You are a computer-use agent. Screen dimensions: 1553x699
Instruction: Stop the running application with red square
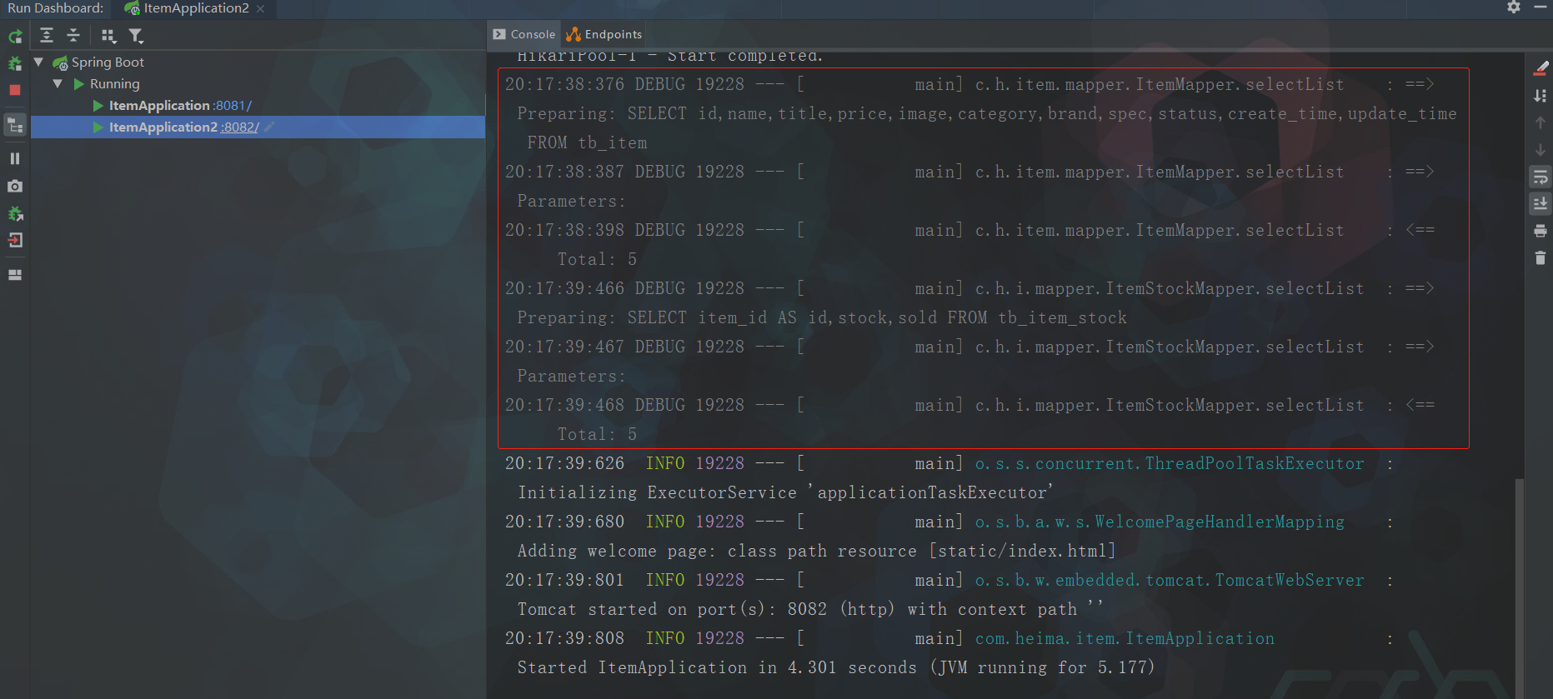pyautogui.click(x=15, y=90)
